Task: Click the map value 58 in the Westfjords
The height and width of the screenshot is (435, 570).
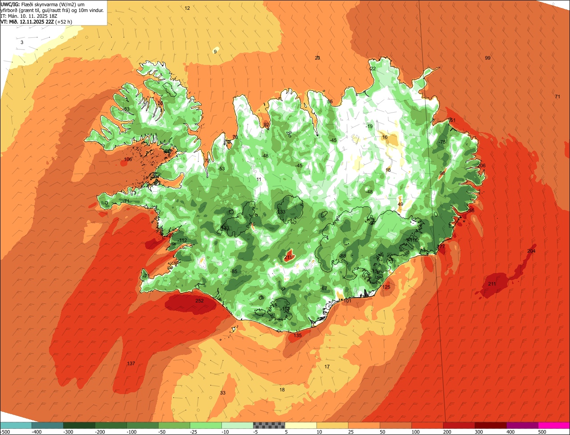Action: 160,103
